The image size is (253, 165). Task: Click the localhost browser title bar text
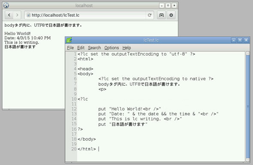(x=84, y=6)
